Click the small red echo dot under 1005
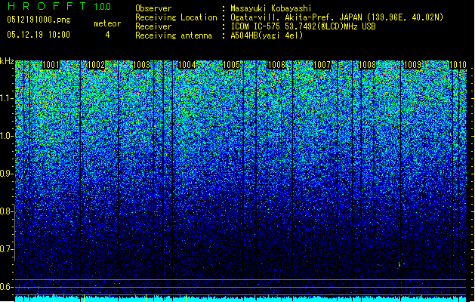Screen dimensions: 475x302 (219, 263)
